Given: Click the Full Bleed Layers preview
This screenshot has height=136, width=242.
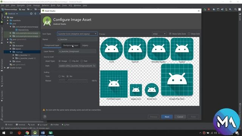Looking at the screenshot, I should [114, 84].
